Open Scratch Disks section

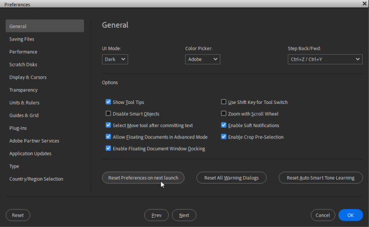pyautogui.click(x=23, y=65)
